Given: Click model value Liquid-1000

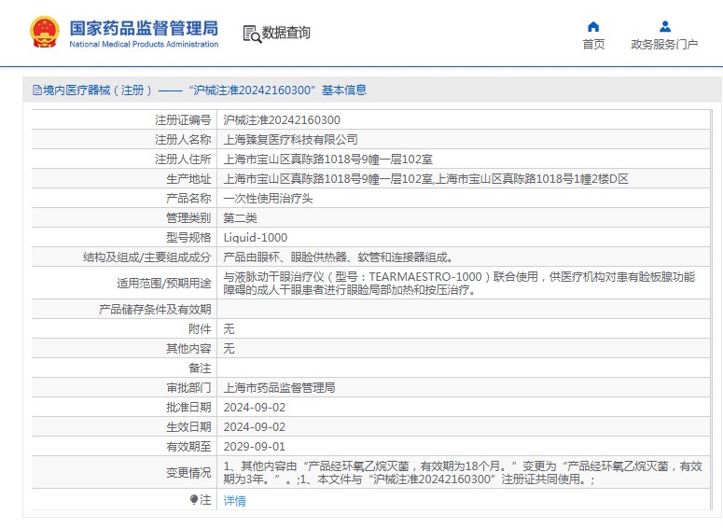Looking at the screenshot, I should [x=256, y=238].
